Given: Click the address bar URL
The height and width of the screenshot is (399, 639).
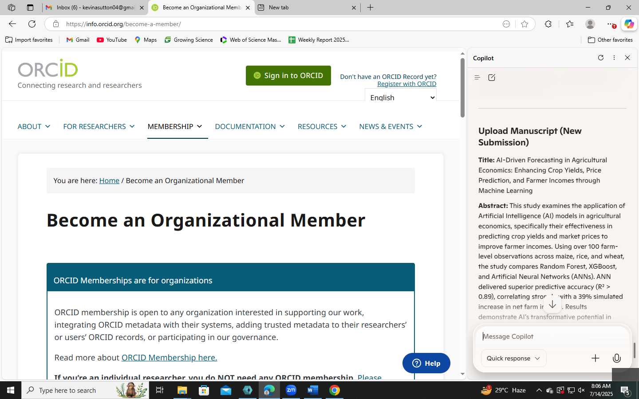Looking at the screenshot, I should [x=123, y=24].
